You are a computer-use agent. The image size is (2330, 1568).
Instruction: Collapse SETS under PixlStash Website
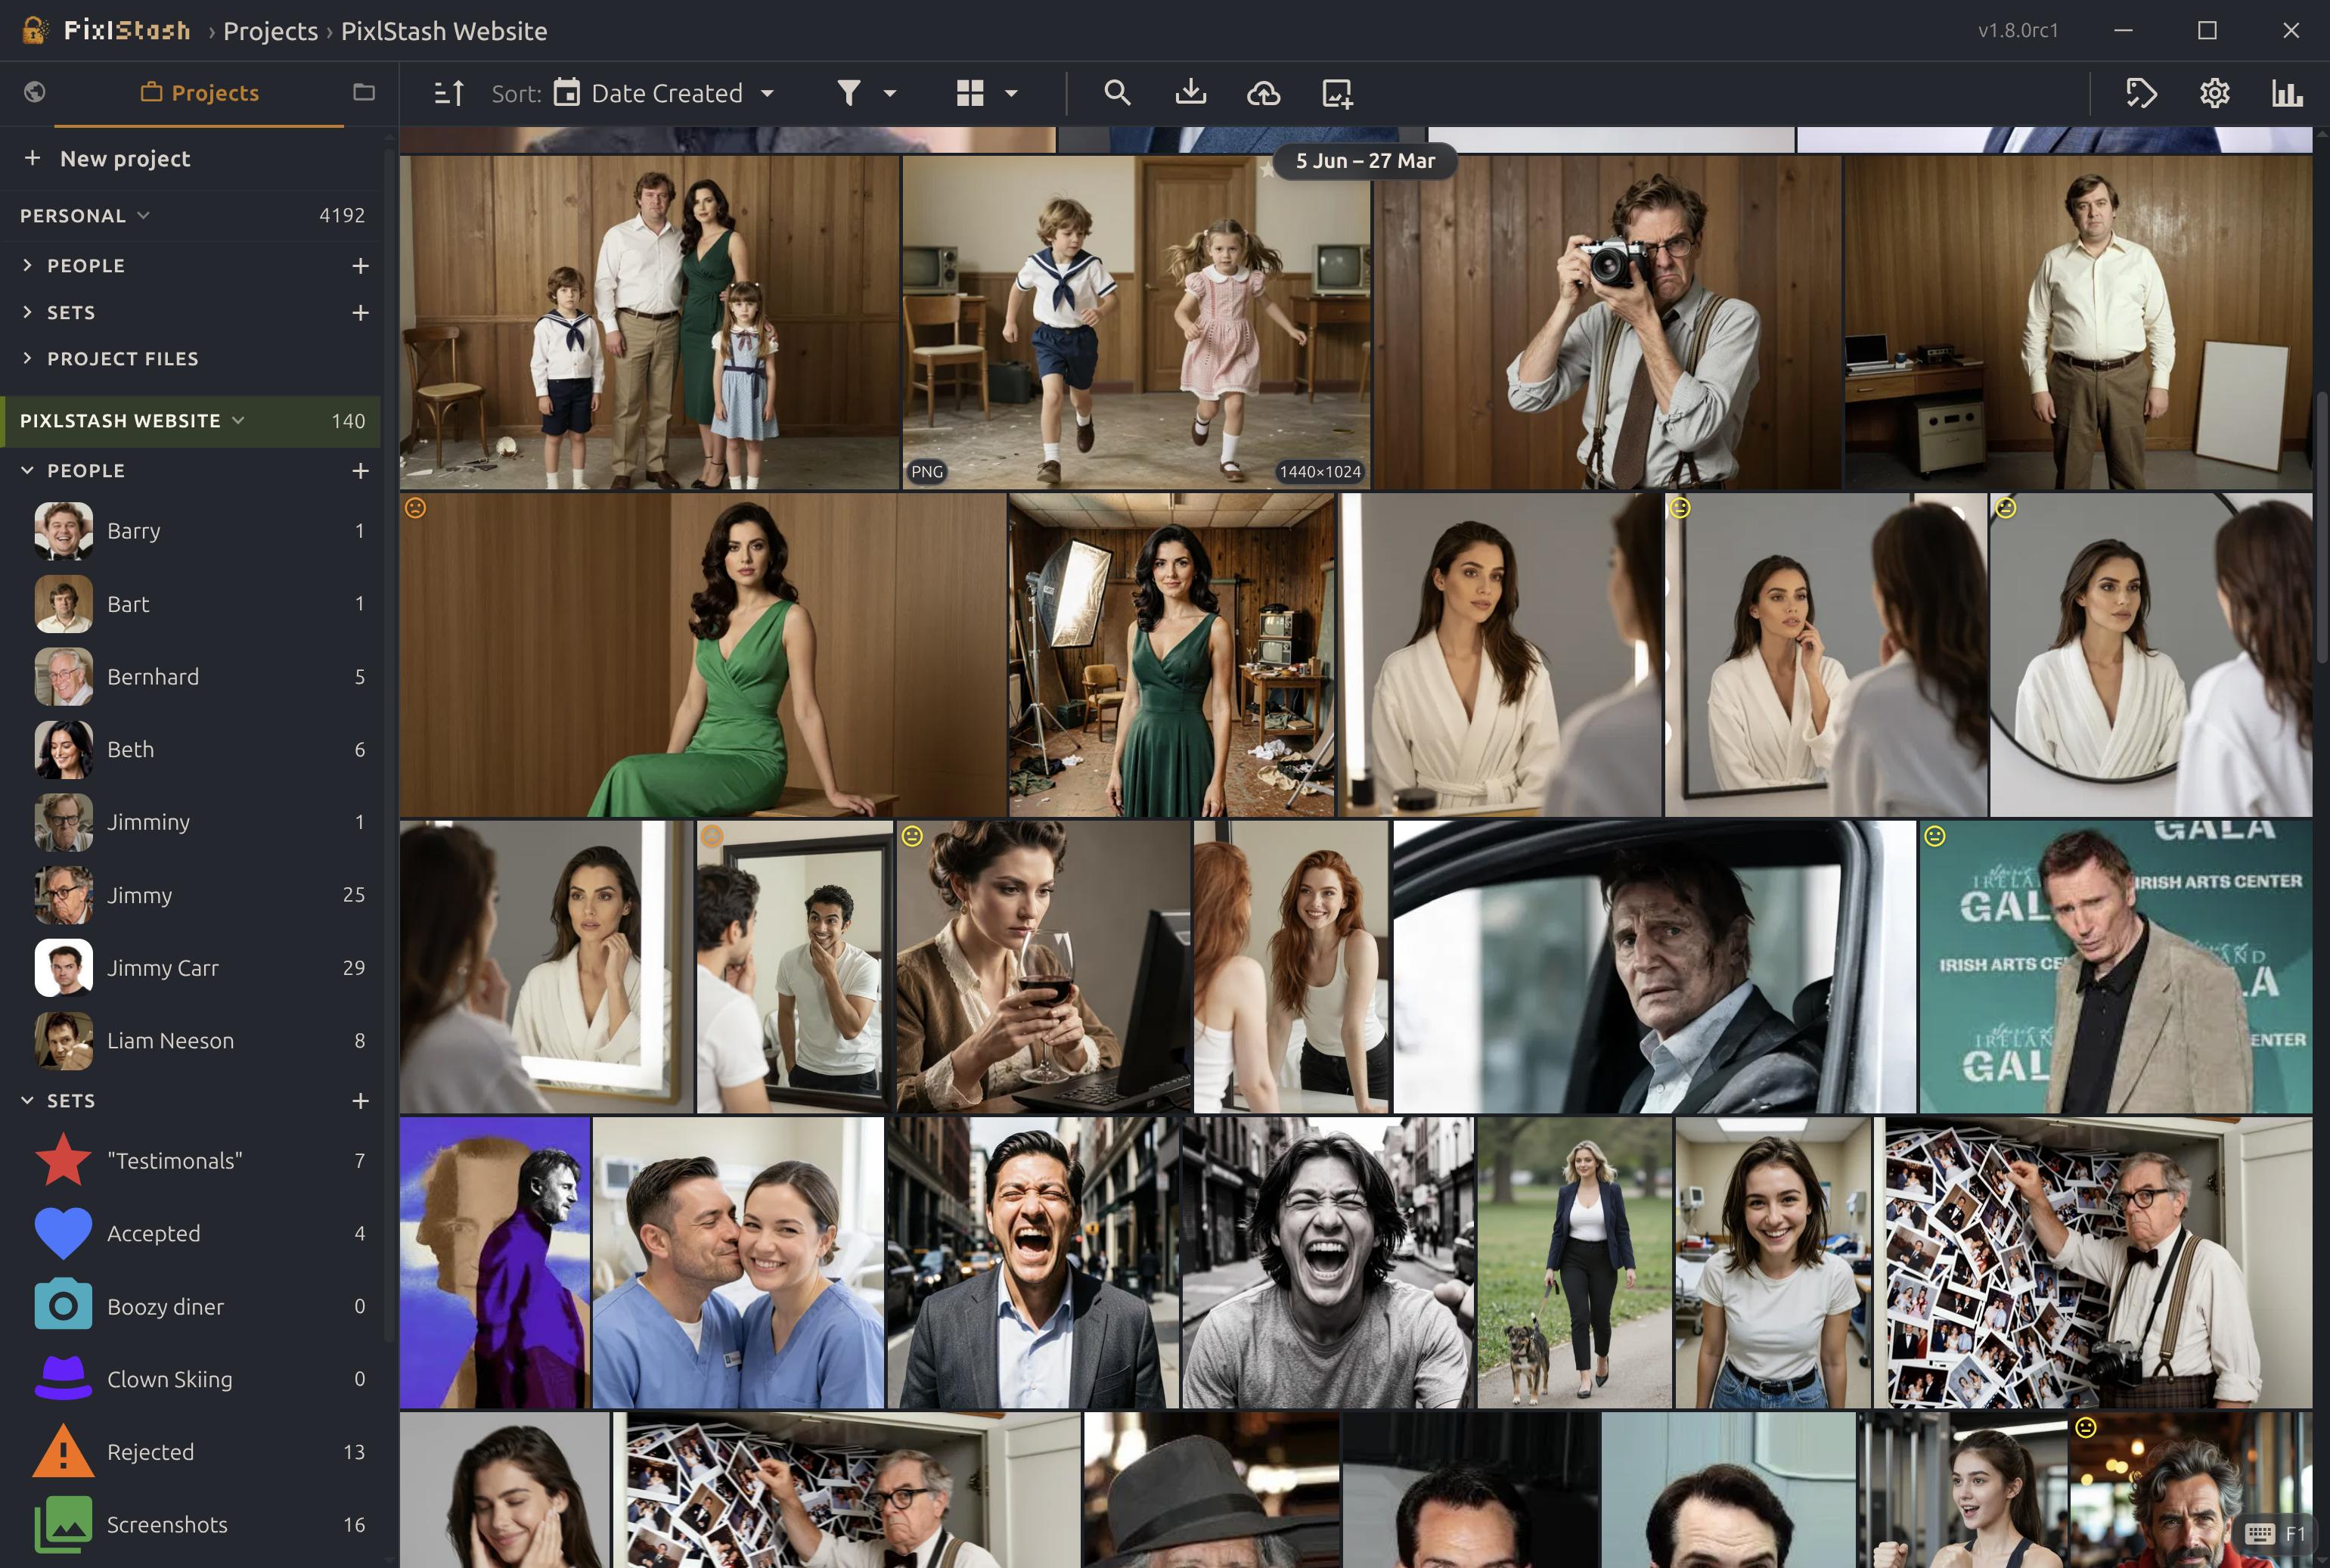pyautogui.click(x=28, y=1100)
